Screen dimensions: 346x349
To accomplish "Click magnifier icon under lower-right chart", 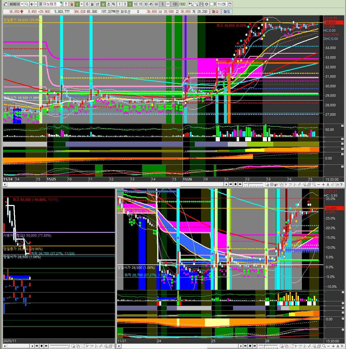I will pos(324,346).
